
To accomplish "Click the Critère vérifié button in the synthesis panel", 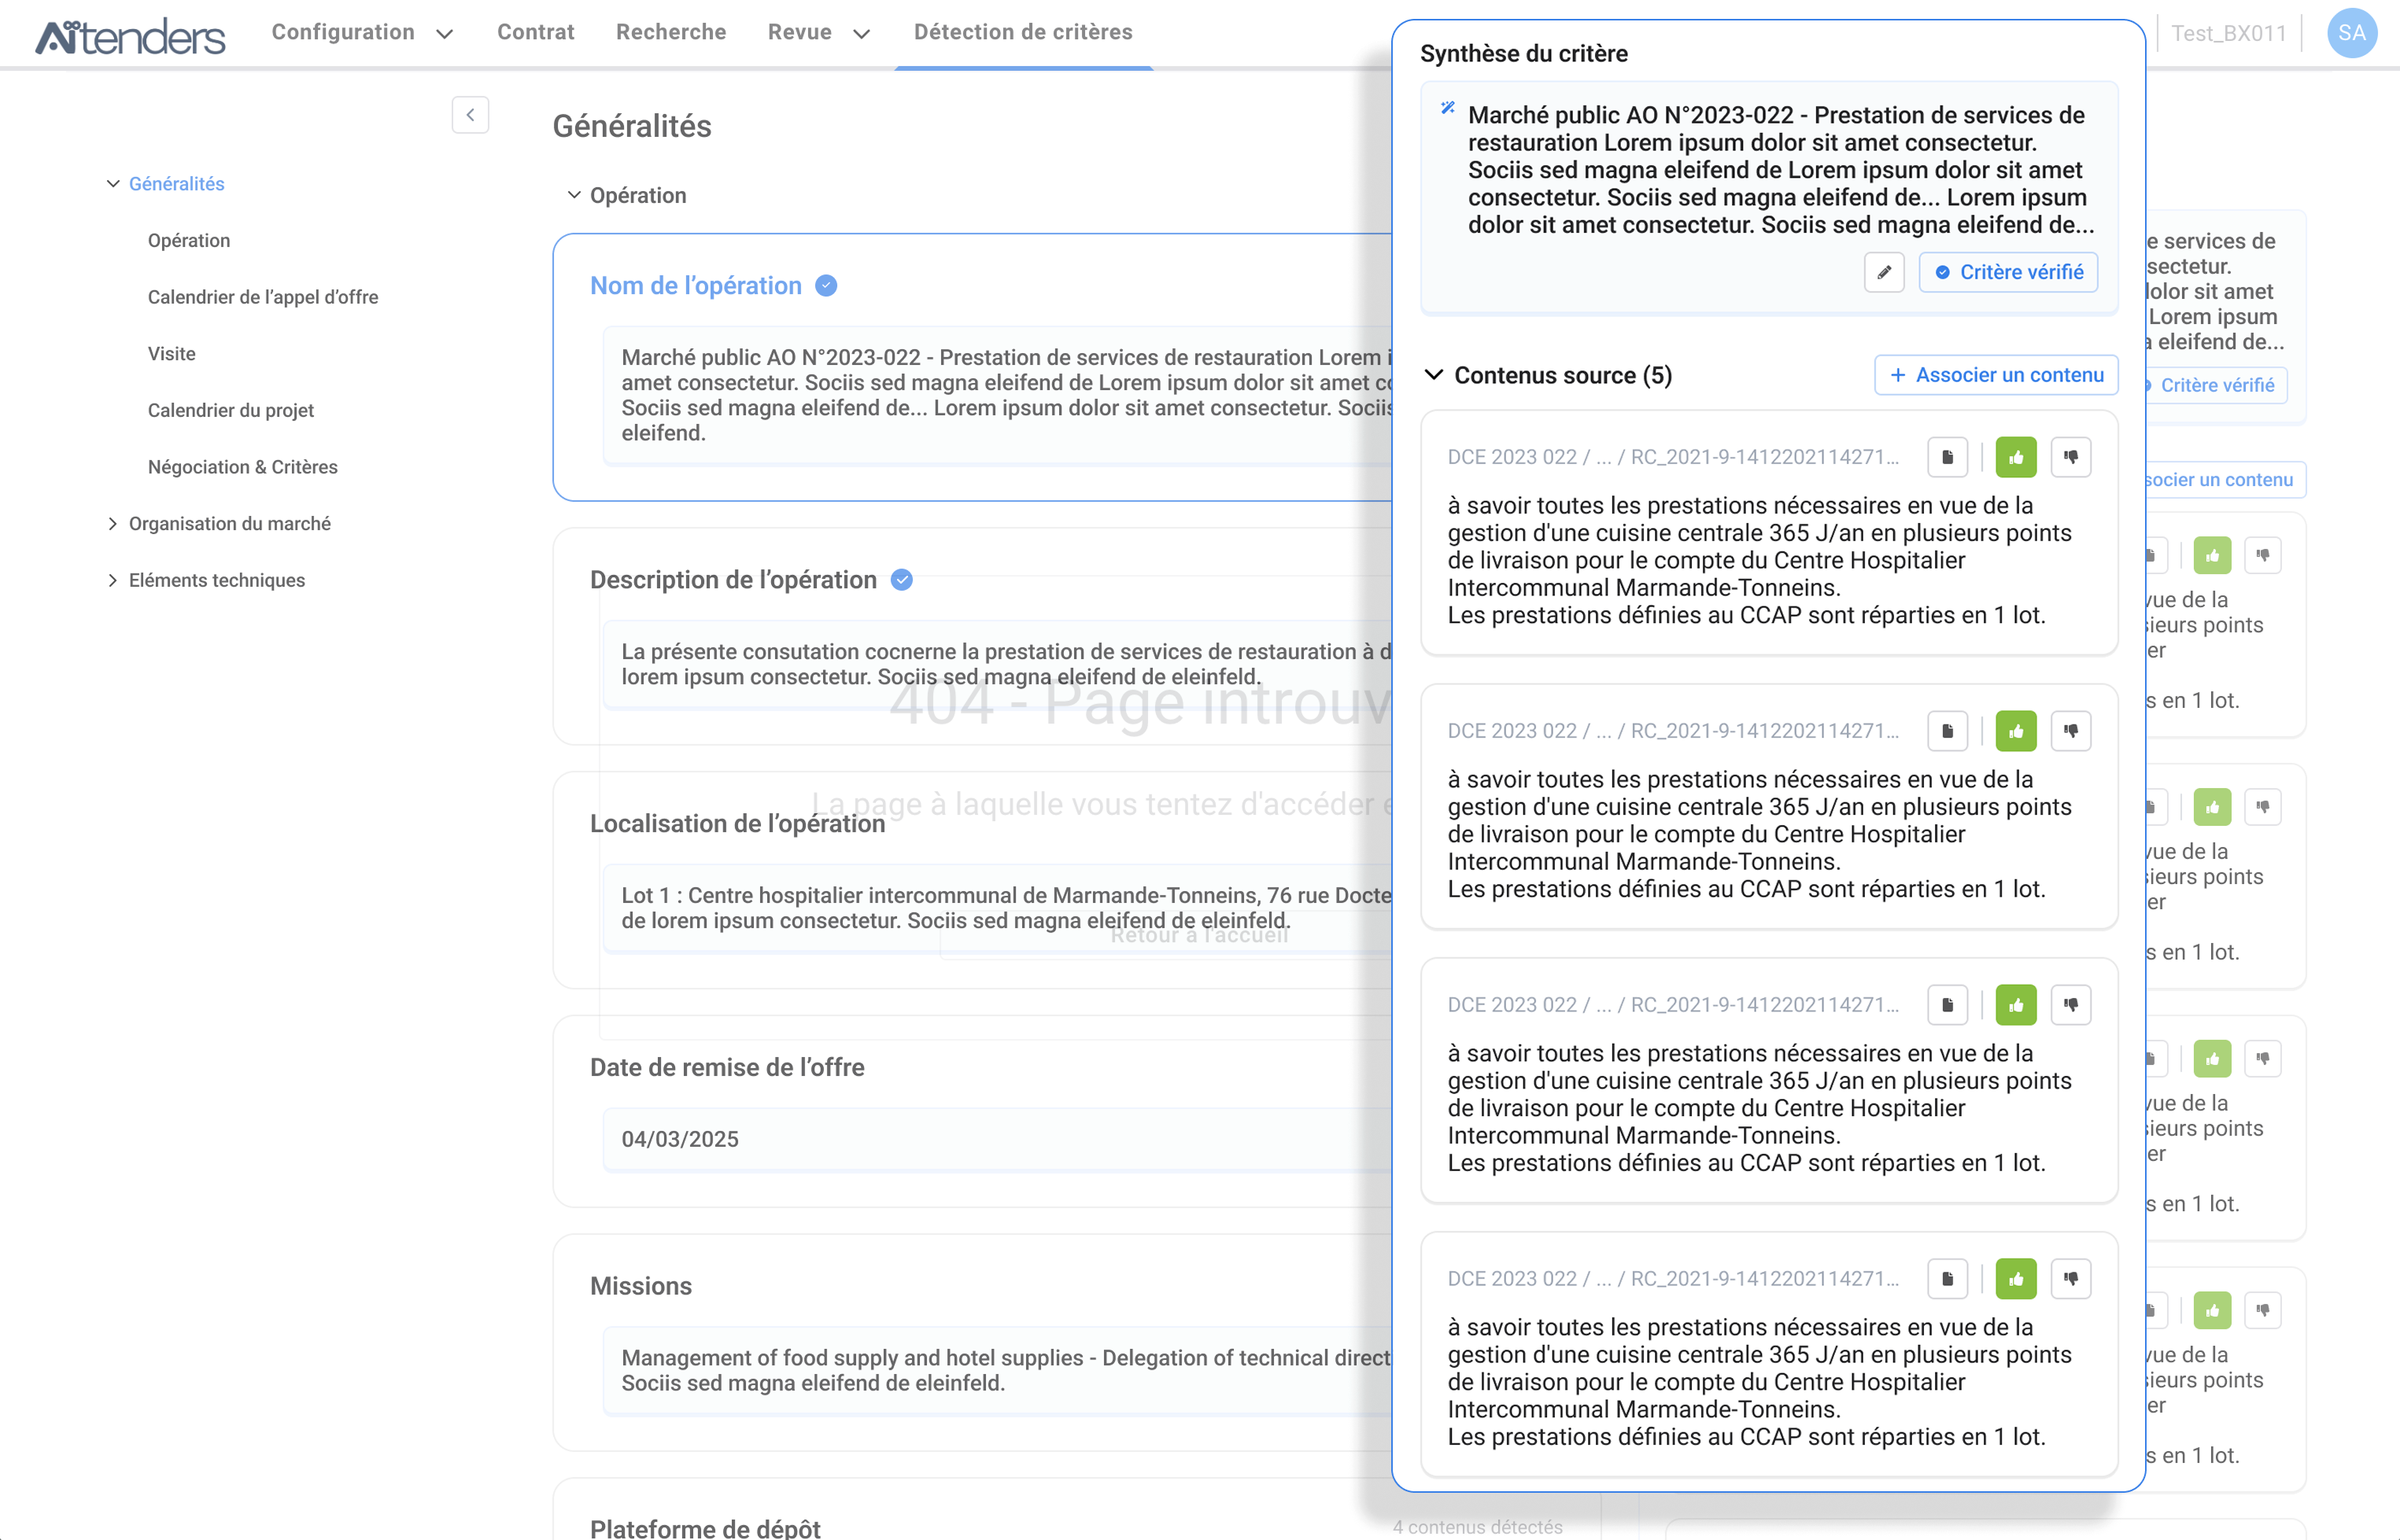I will pyautogui.click(x=2008, y=272).
